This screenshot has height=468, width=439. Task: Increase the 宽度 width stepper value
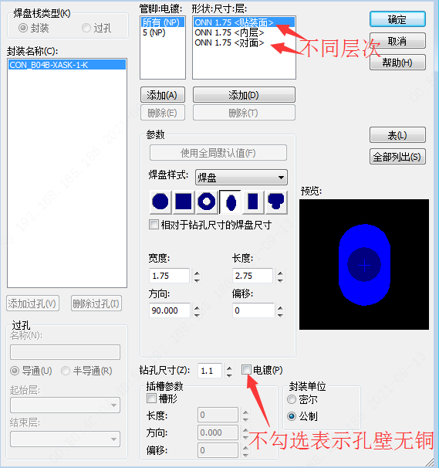[198, 273]
